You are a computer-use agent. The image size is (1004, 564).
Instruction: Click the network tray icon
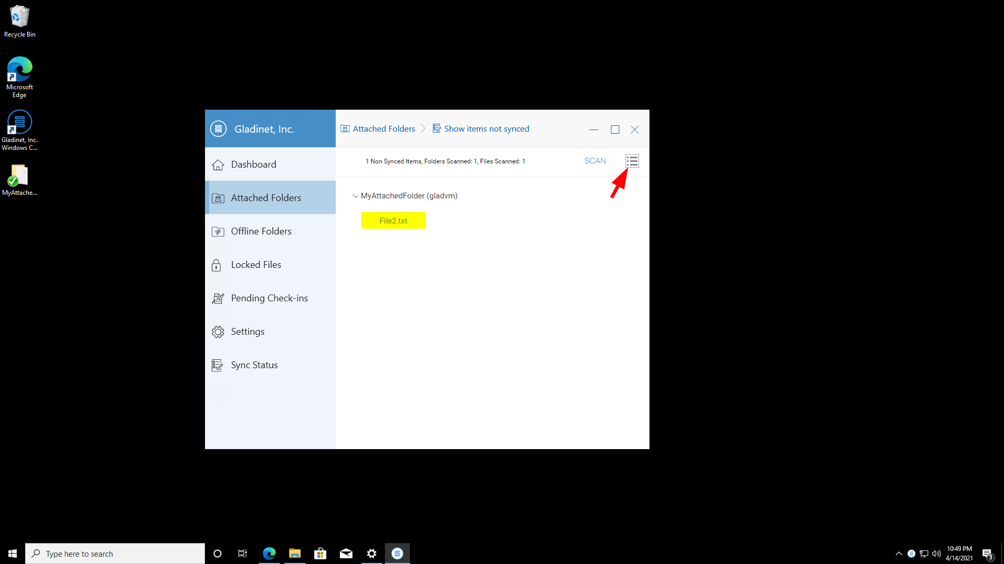coord(924,554)
